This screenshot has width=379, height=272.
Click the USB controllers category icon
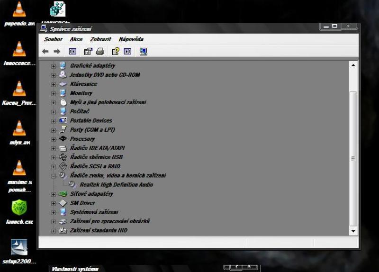[63, 157]
